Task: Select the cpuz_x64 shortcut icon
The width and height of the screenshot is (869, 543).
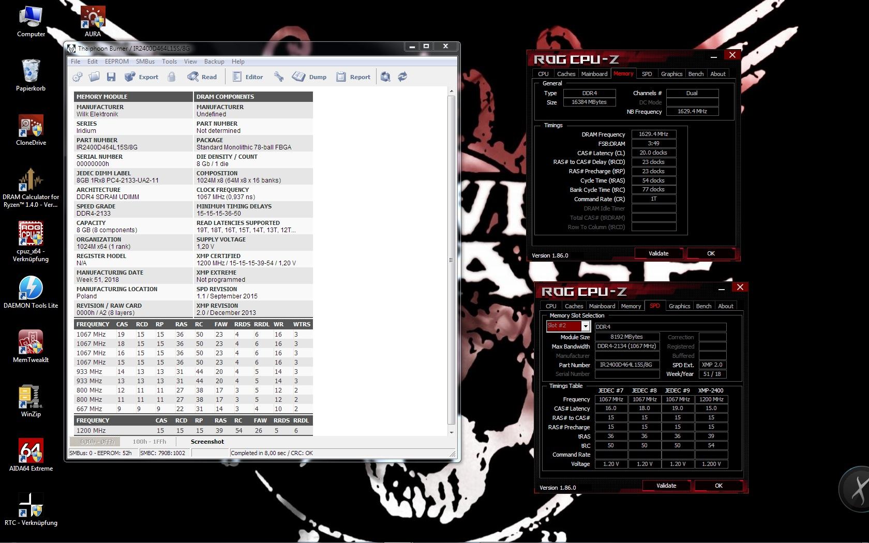Action: point(31,242)
